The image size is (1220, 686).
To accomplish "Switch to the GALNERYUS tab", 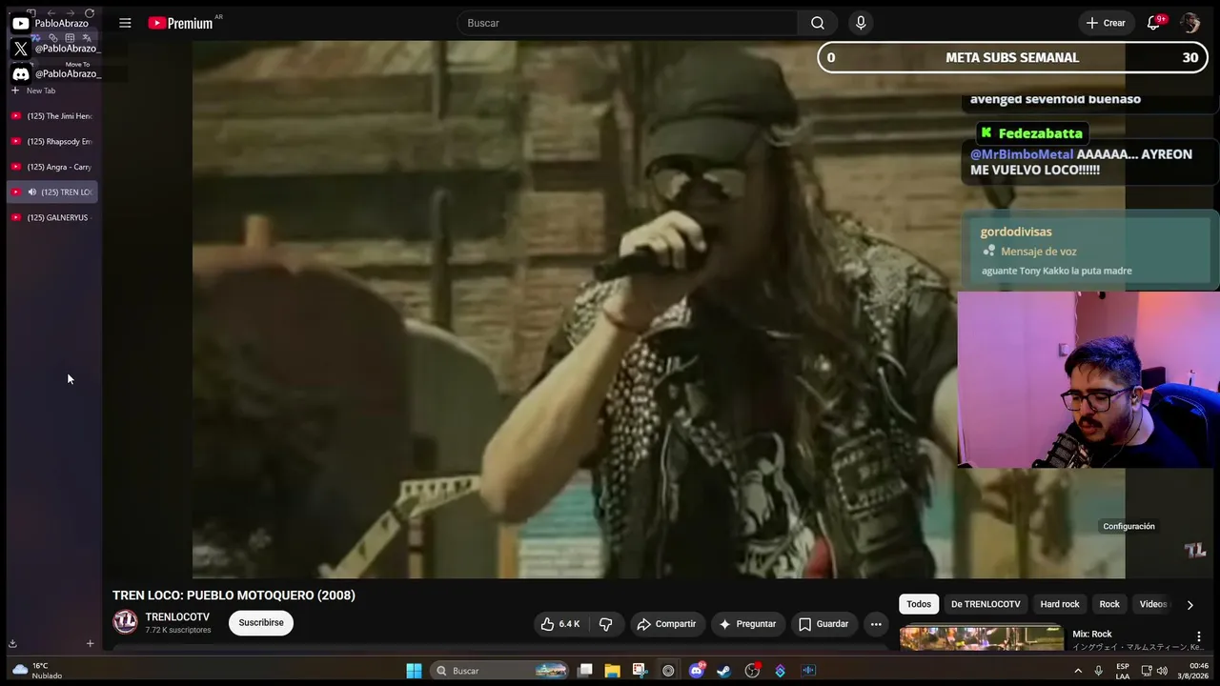I will coord(52,217).
